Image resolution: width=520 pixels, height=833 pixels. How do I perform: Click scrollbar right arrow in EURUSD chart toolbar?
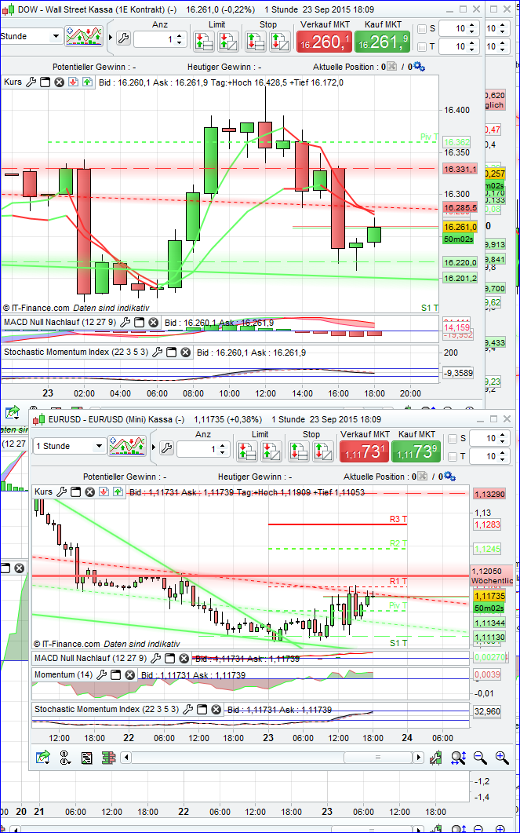tap(419, 758)
